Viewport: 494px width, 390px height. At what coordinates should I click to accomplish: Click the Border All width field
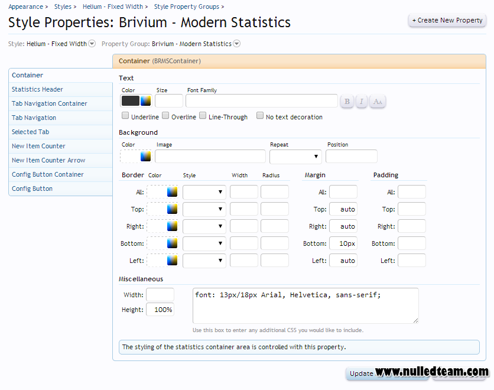(x=244, y=192)
